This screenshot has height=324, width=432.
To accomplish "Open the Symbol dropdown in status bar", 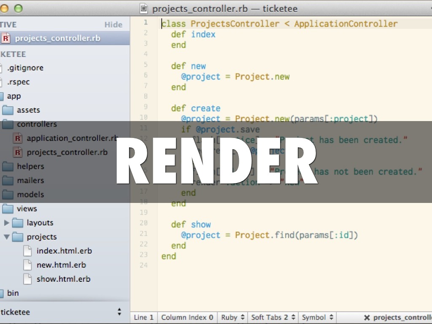I will [318, 317].
